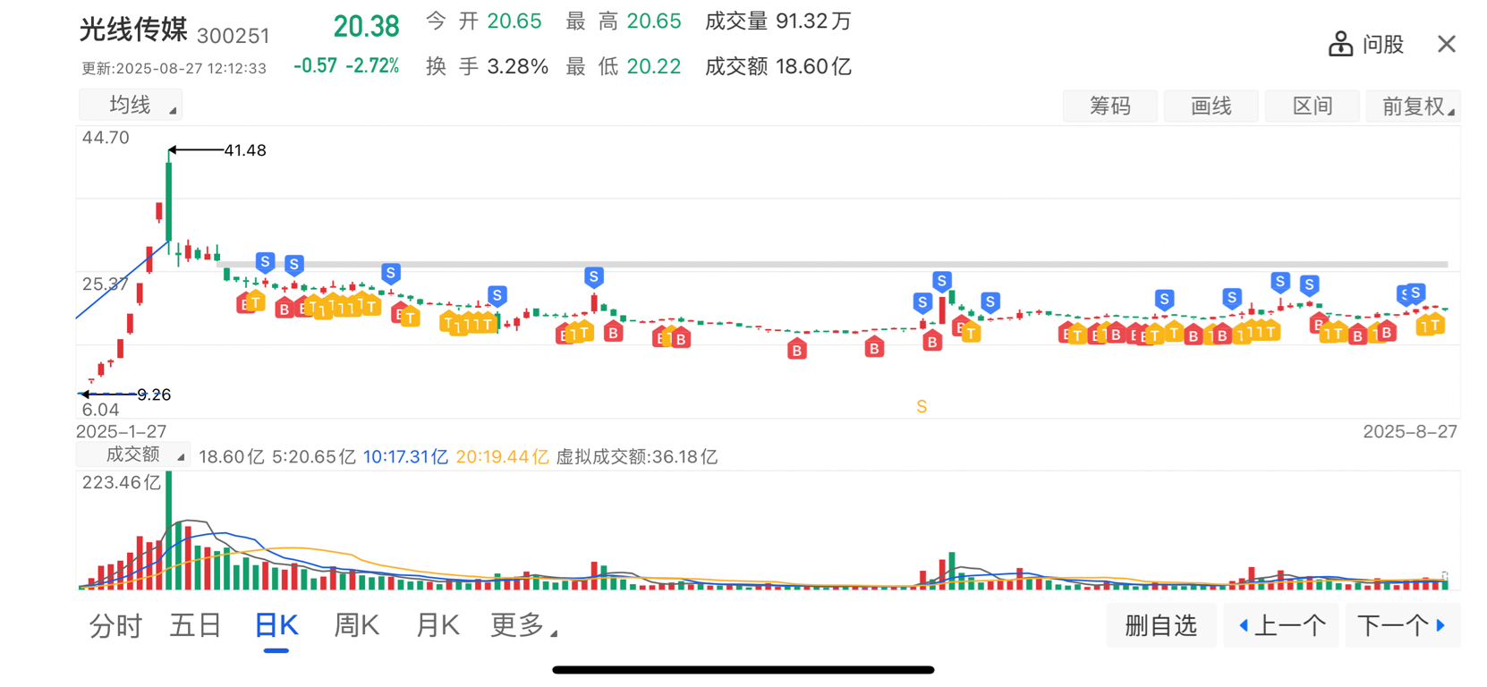Click the end date 2025-8-27
The width and height of the screenshot is (1487, 687).
click(x=1410, y=431)
